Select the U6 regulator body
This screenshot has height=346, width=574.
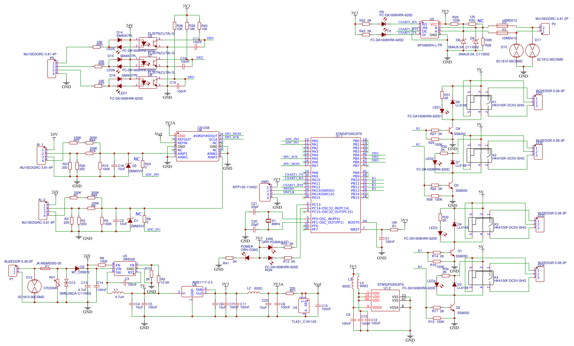192,292
